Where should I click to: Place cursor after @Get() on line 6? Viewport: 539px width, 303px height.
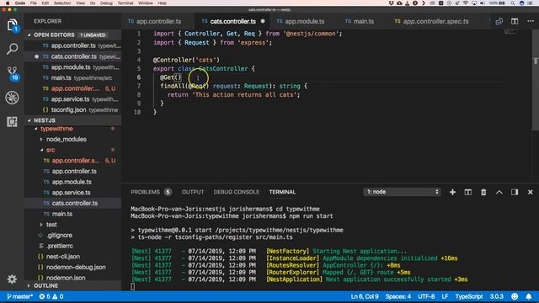tap(182, 77)
